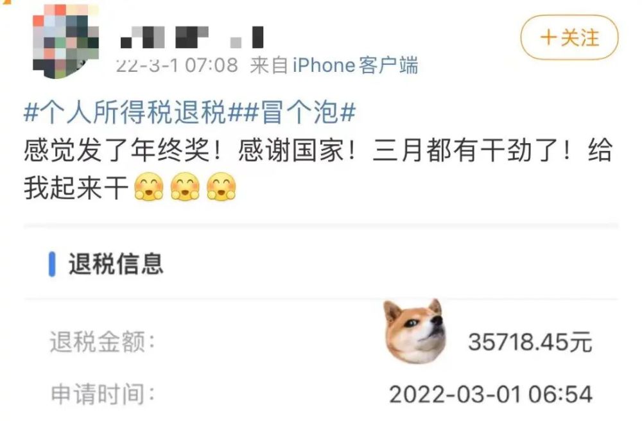Click the post timestamp 22-3-1 07:08
This screenshot has width=642, height=423.
coord(177,65)
